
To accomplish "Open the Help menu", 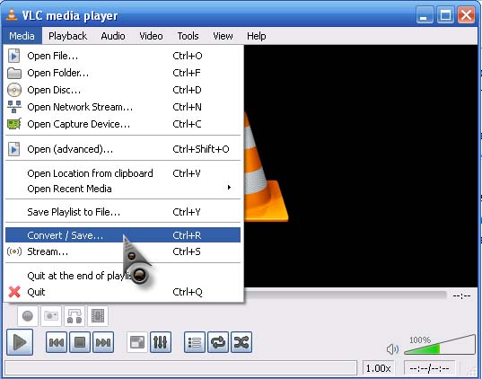I will pyautogui.click(x=257, y=36).
